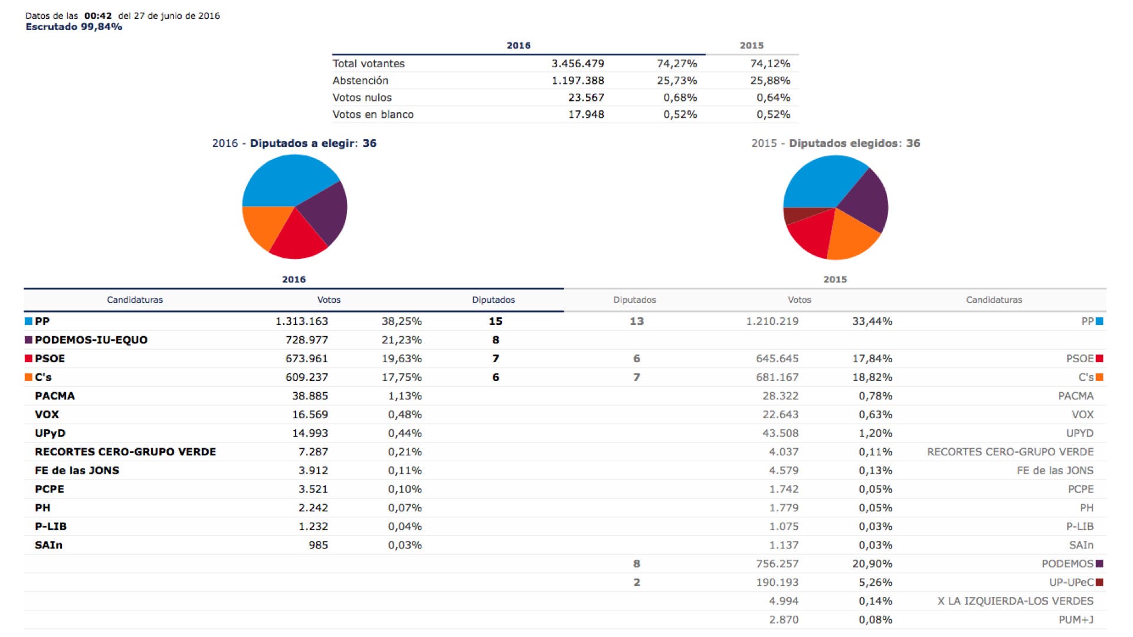Select the 2016 heading above the summary table
Image resolution: width=1133 pixels, height=637 pixels.
point(518,45)
